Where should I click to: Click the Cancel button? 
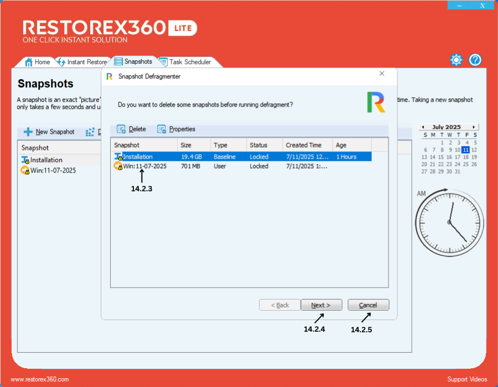point(368,305)
